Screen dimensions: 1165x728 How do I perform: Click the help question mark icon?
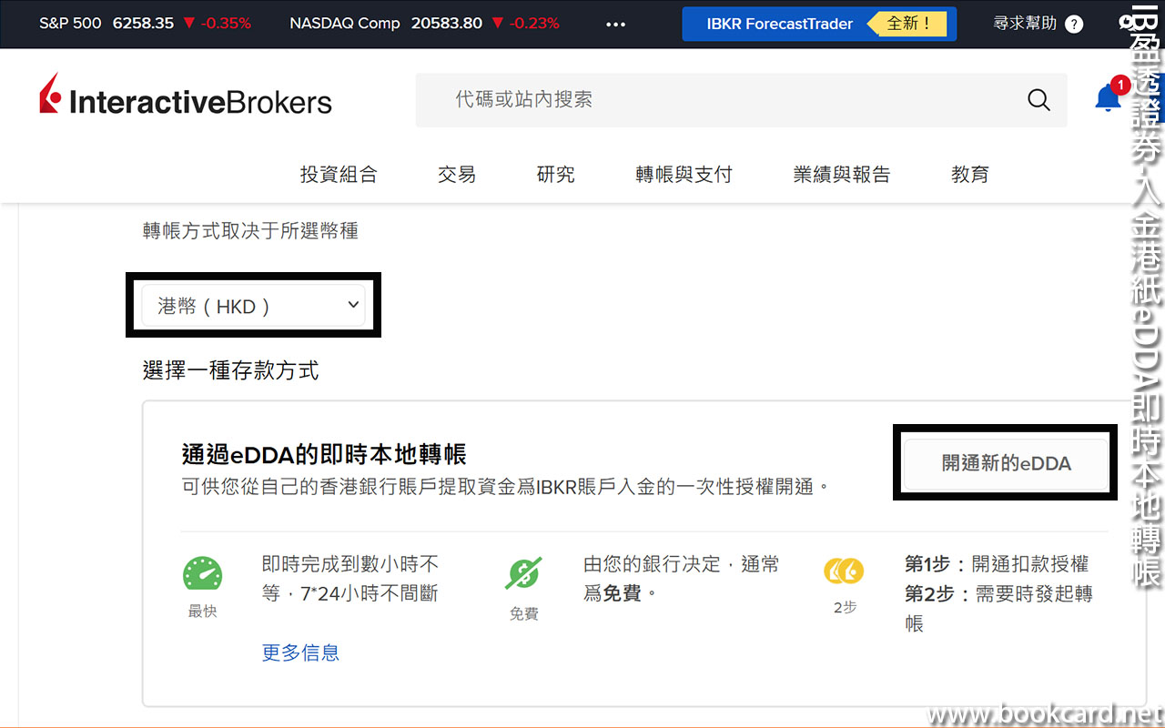(x=1074, y=25)
